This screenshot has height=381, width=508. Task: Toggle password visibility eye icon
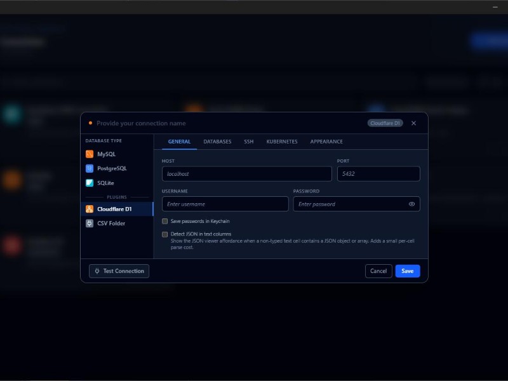point(411,204)
